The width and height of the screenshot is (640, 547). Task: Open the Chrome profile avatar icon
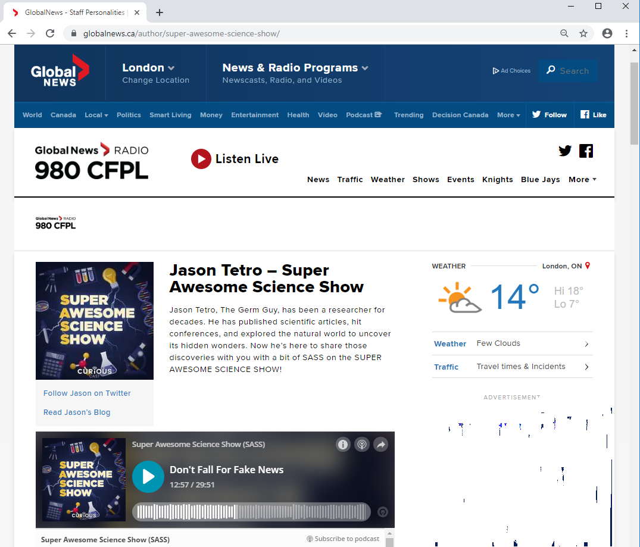point(607,33)
